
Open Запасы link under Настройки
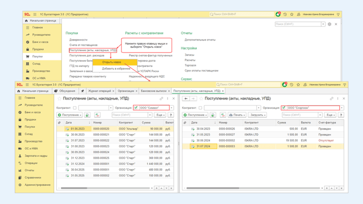189,55
